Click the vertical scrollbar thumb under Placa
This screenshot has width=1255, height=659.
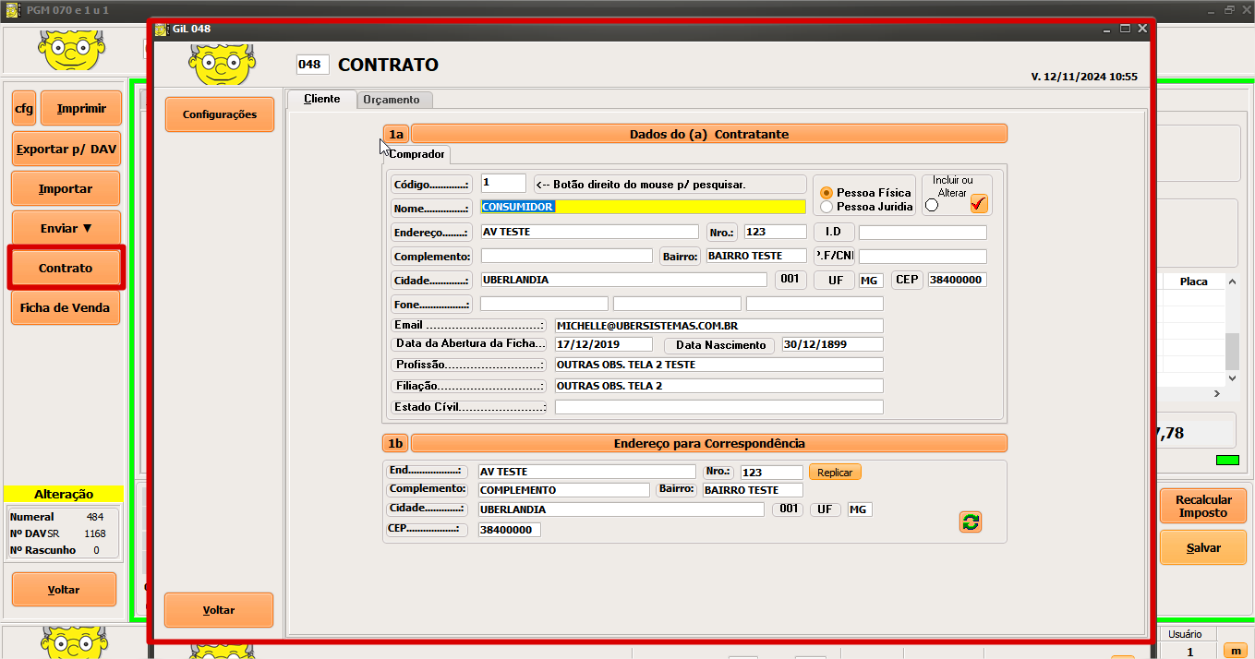pyautogui.click(x=1231, y=351)
